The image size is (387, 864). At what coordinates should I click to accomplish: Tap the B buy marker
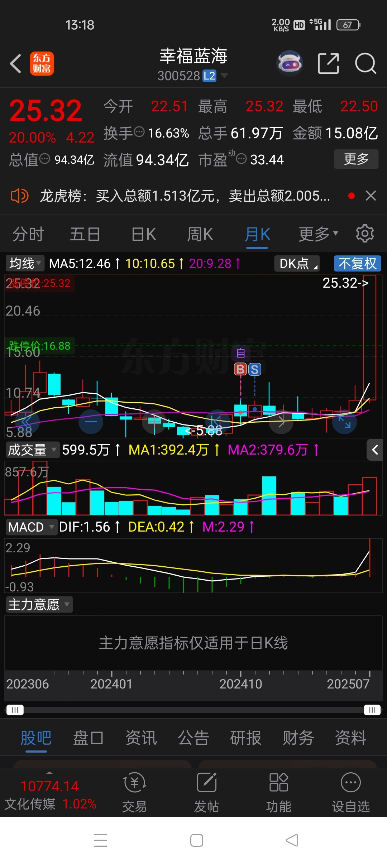240,369
